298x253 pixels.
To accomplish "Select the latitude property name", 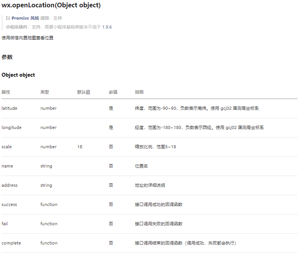I will click(x=9, y=108).
